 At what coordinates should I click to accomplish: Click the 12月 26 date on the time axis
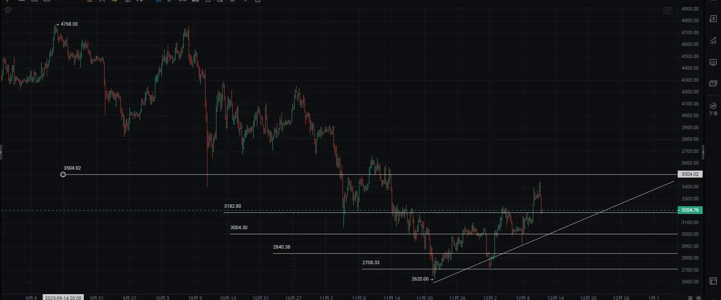(x=621, y=298)
